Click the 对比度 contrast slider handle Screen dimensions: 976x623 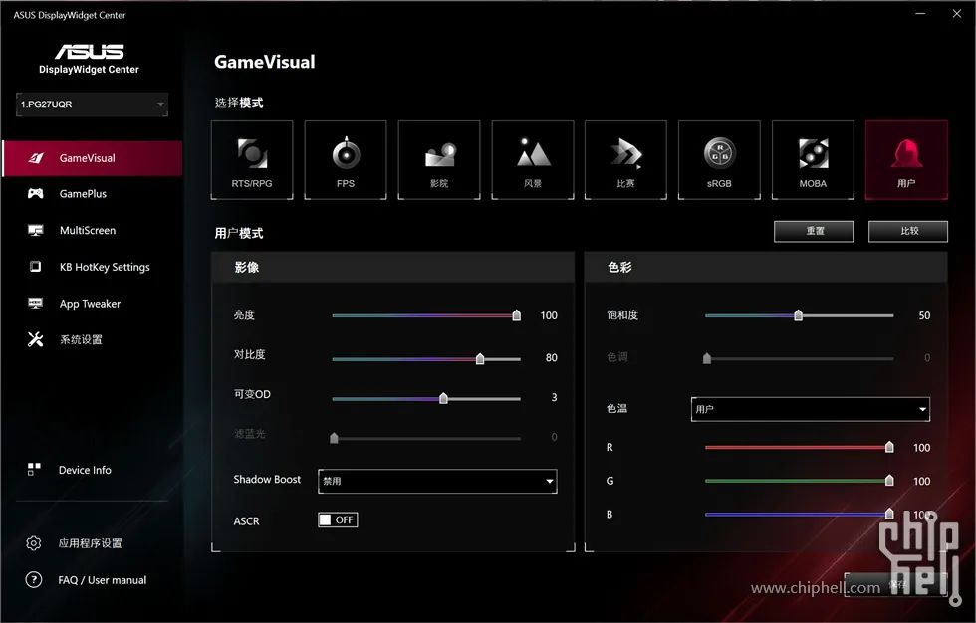480,358
